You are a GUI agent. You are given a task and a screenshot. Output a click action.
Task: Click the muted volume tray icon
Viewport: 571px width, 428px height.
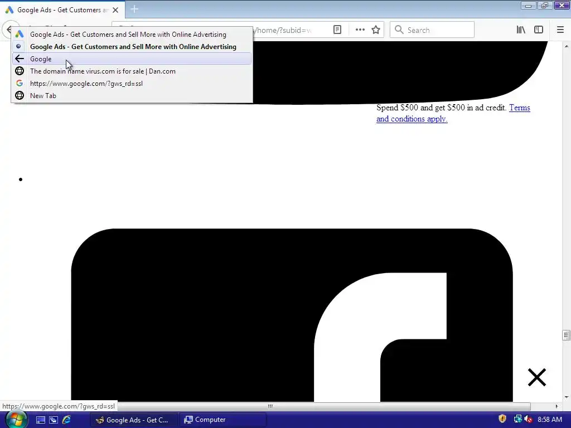pos(528,419)
